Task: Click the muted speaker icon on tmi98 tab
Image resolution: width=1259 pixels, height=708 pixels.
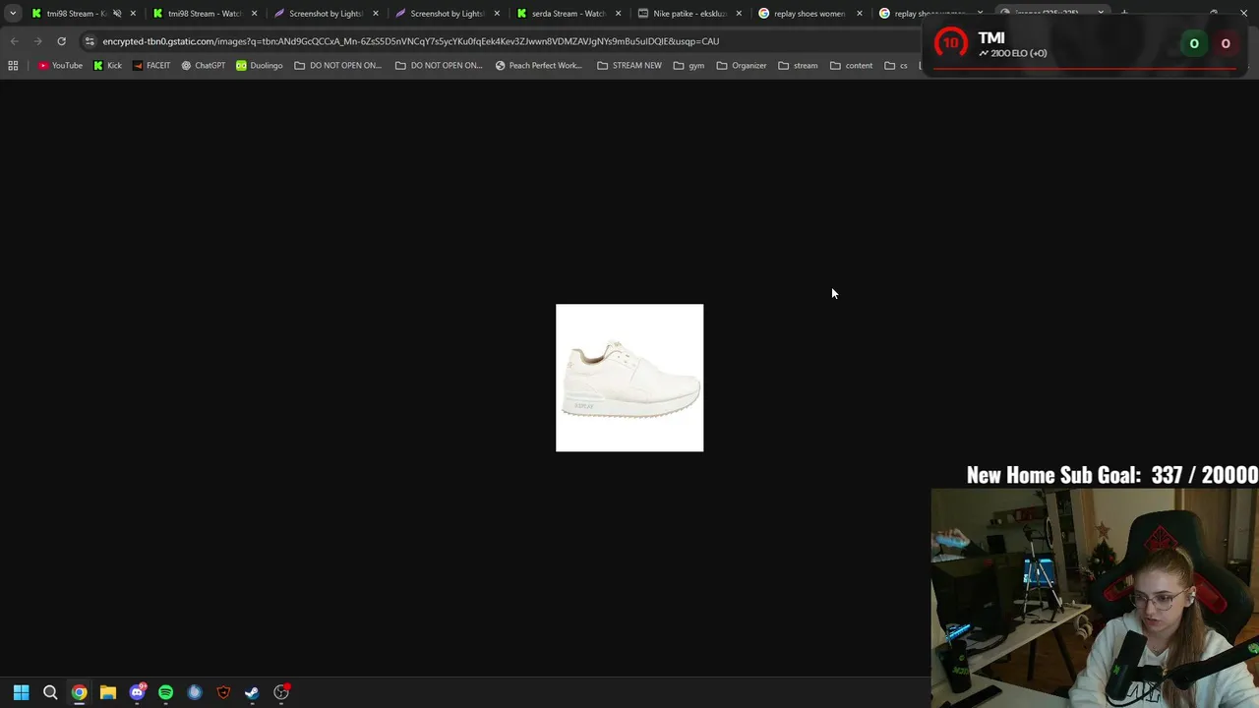Action: pyautogui.click(x=117, y=14)
